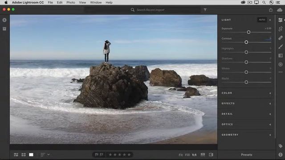Image resolution: width=285 pixels, height=160 pixels.
Task: Select the Healing Brush tool
Action: point(281,38)
